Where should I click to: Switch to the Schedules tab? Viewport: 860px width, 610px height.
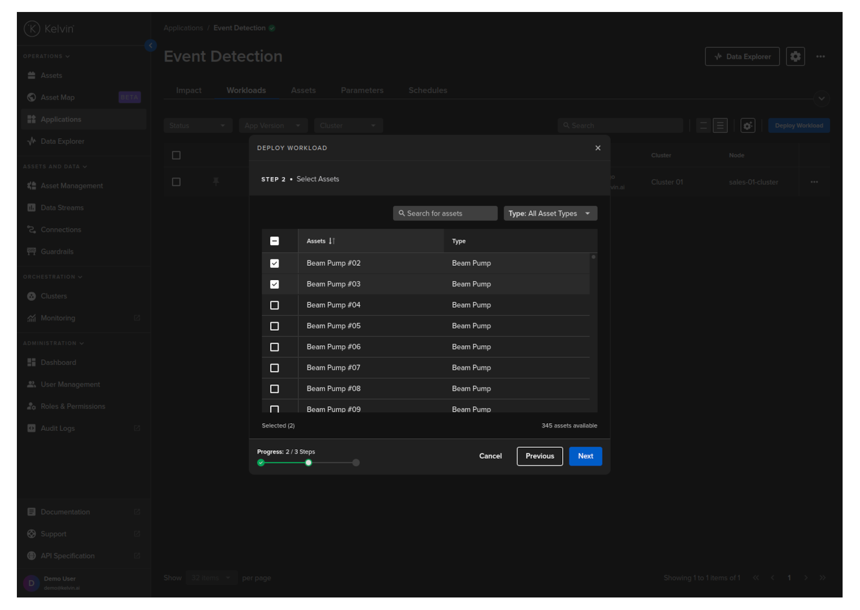pyautogui.click(x=427, y=90)
